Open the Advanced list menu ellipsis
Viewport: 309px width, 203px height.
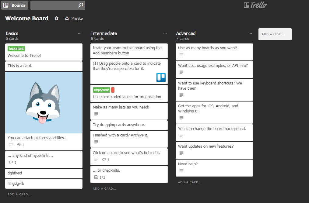(x=250, y=33)
